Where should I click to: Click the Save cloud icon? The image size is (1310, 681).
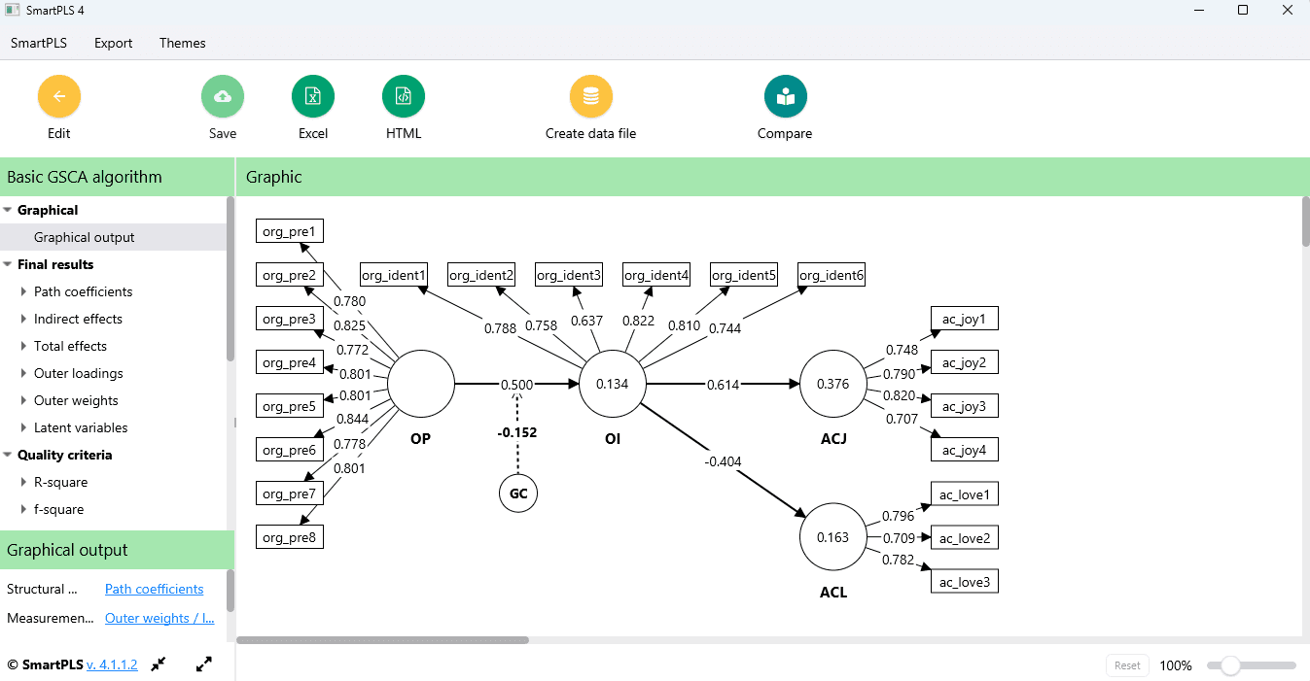click(223, 96)
